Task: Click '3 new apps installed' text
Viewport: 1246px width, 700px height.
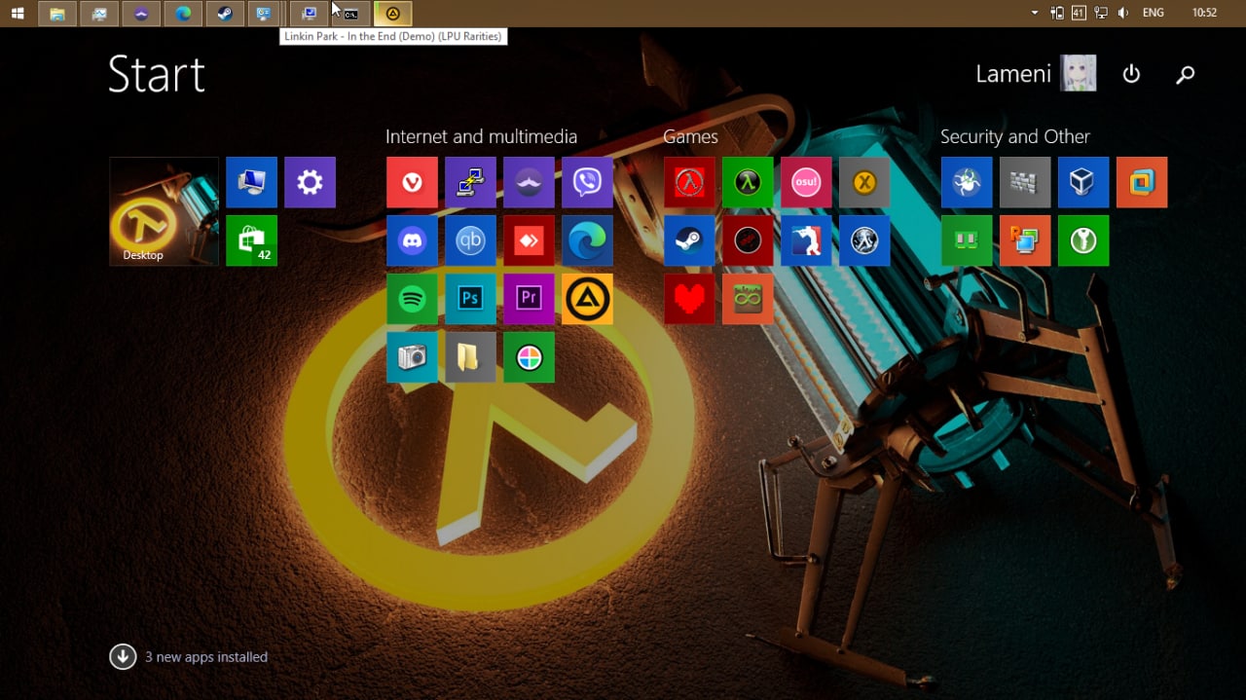Action: [x=206, y=657]
